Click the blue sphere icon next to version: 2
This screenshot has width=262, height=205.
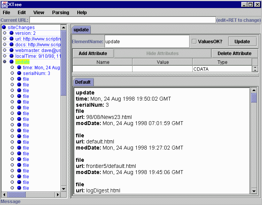click(11, 33)
